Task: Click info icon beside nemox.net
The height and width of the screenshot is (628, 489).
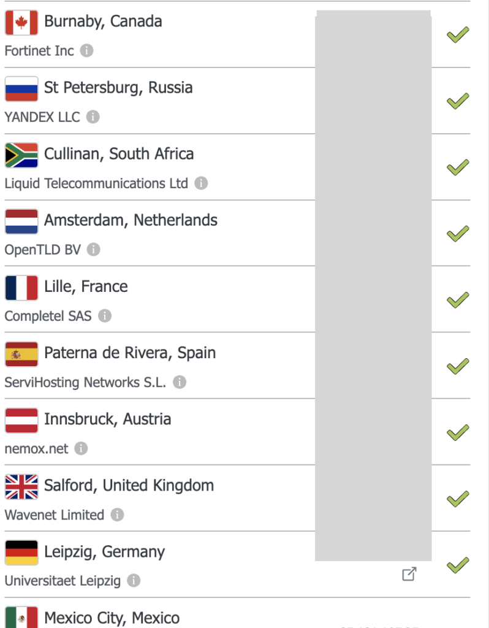Action: pyautogui.click(x=81, y=448)
